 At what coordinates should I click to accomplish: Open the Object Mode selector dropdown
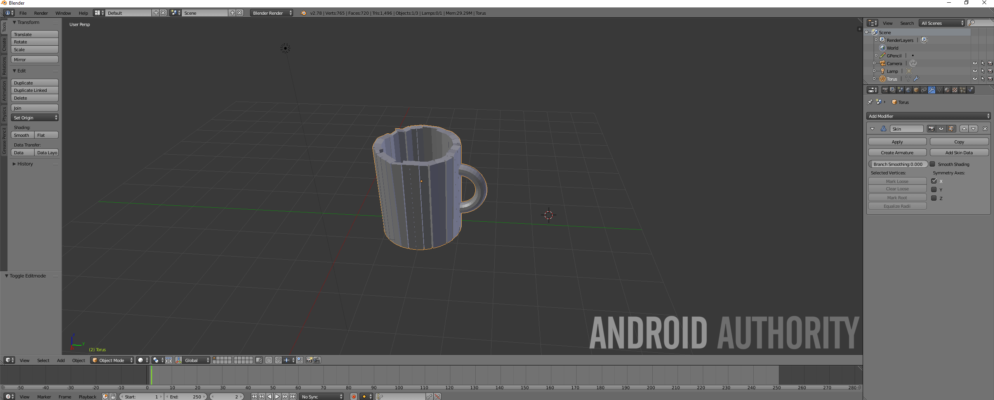[x=112, y=360]
